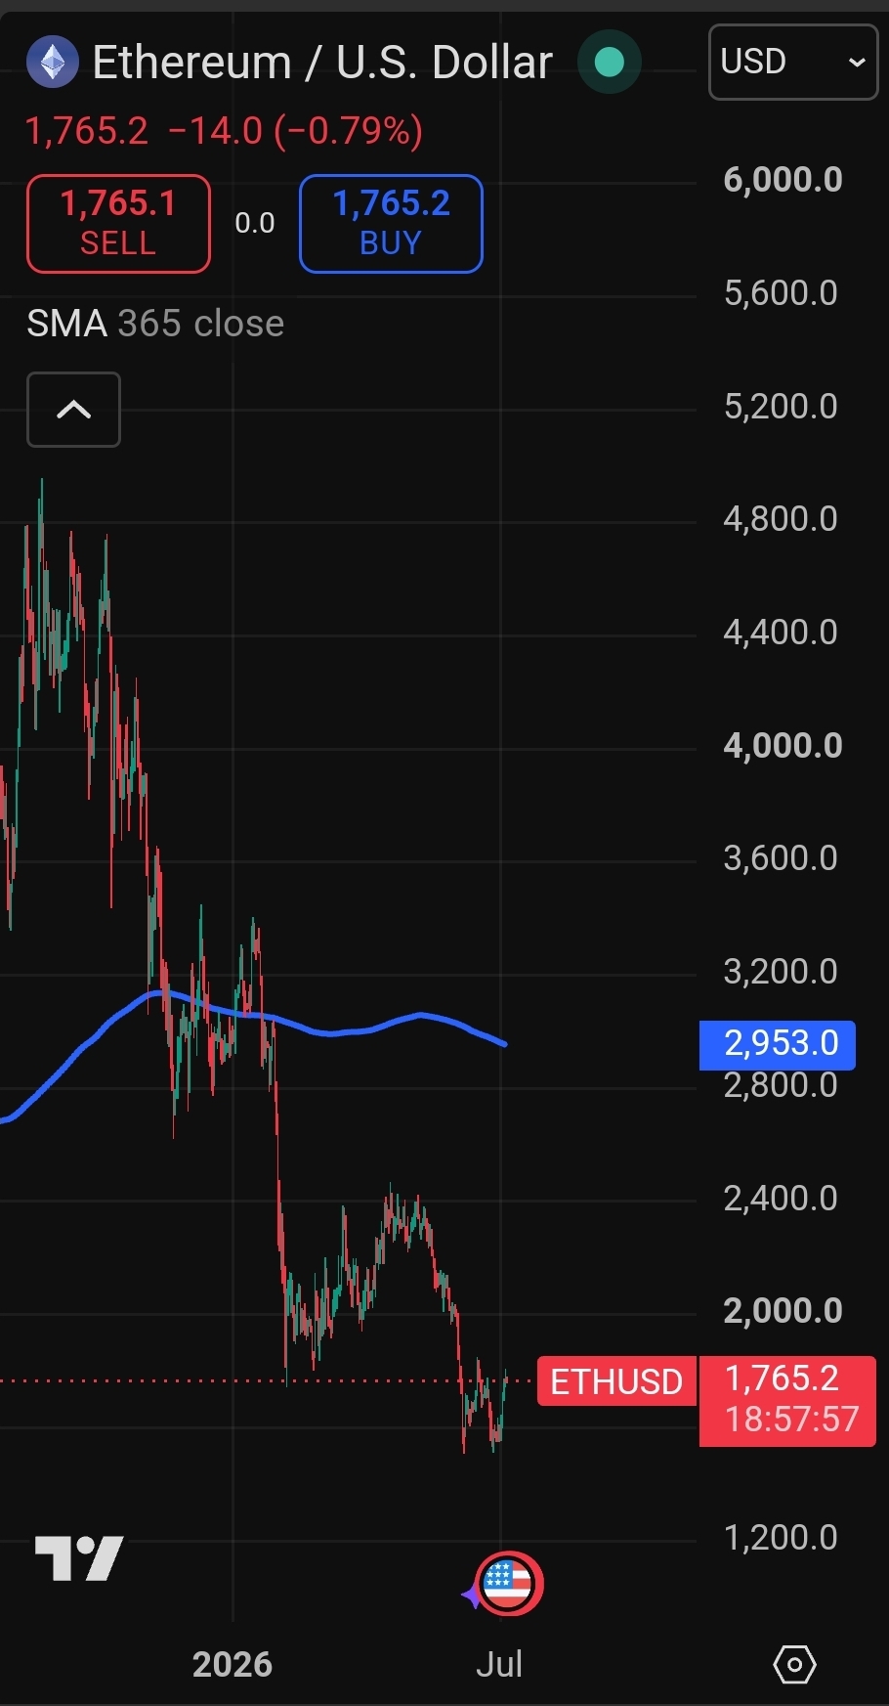The height and width of the screenshot is (1706, 889).
Task: Tap the green market status indicator
Action: pyautogui.click(x=610, y=63)
